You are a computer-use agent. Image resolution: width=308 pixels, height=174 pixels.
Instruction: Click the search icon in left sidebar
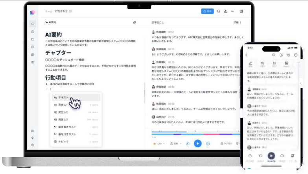[x=33, y=24]
